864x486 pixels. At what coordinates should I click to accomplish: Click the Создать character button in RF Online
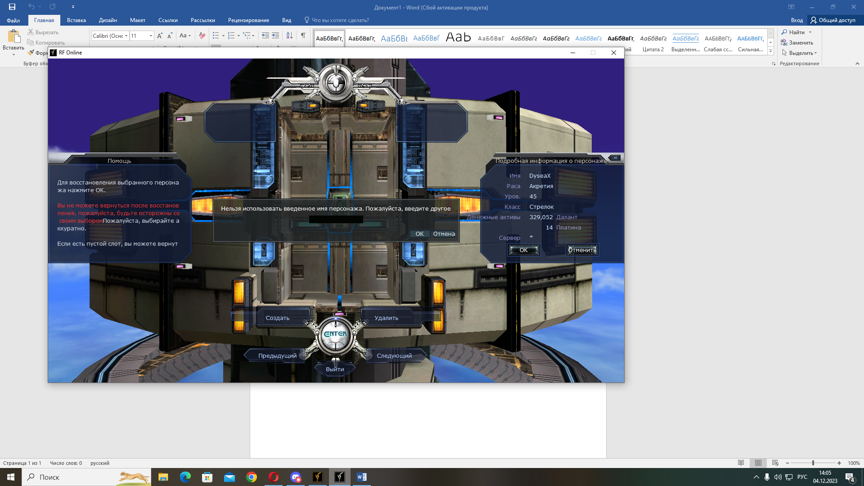pyautogui.click(x=278, y=318)
